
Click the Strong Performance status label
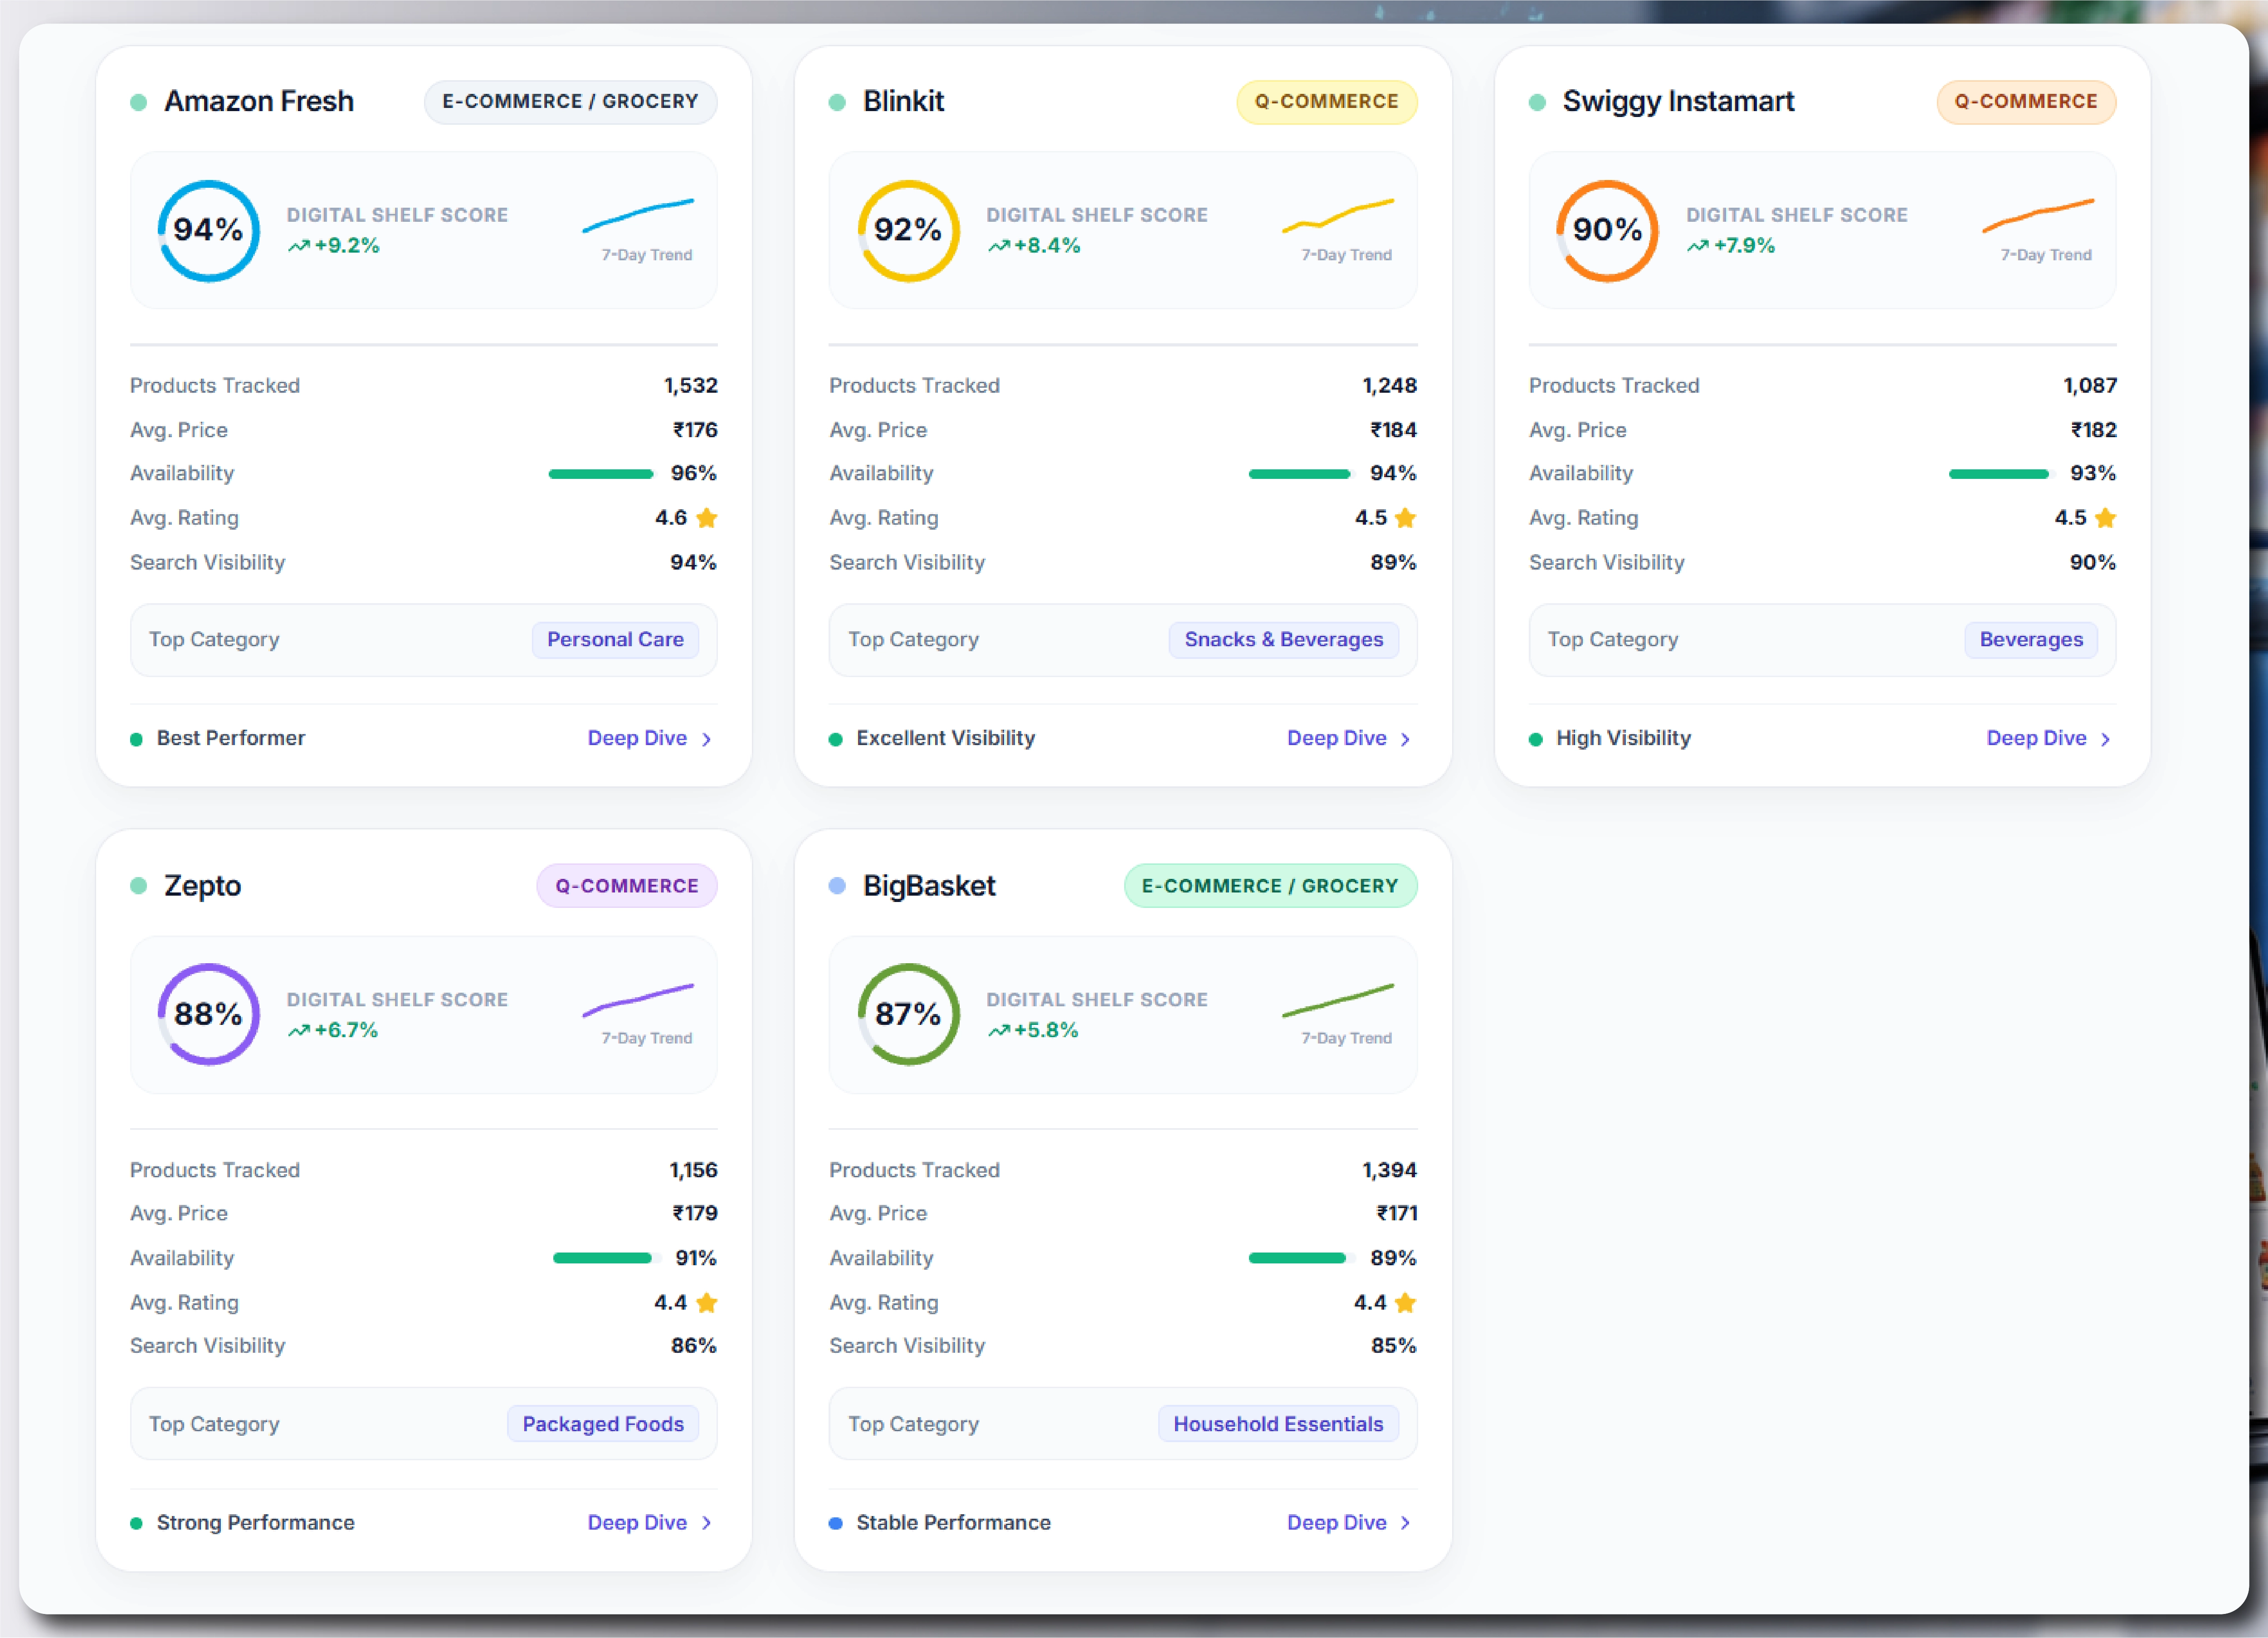point(256,1522)
